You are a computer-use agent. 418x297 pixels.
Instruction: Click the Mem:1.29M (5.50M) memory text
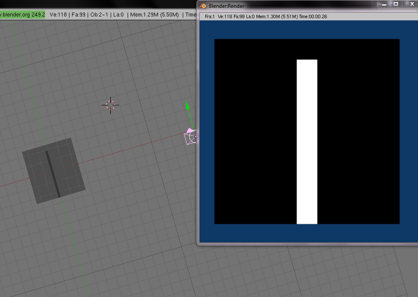(x=155, y=15)
